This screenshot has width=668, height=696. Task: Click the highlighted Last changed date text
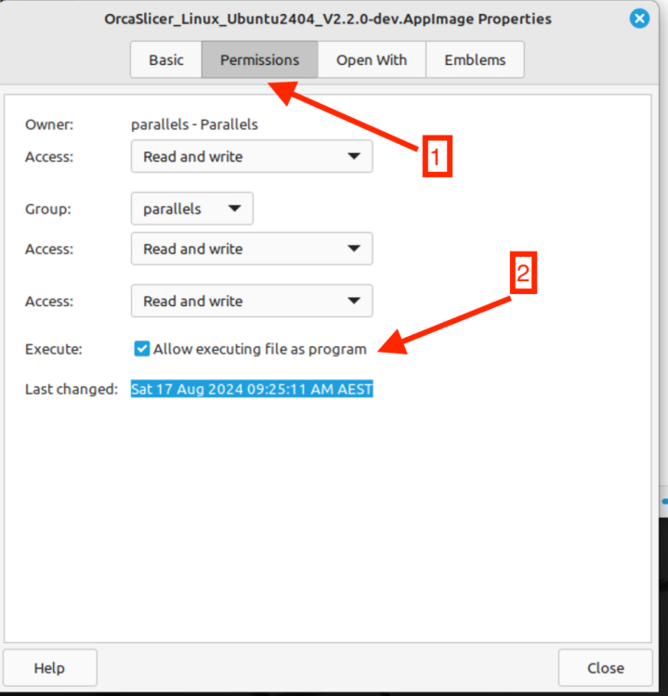pyautogui.click(x=252, y=389)
